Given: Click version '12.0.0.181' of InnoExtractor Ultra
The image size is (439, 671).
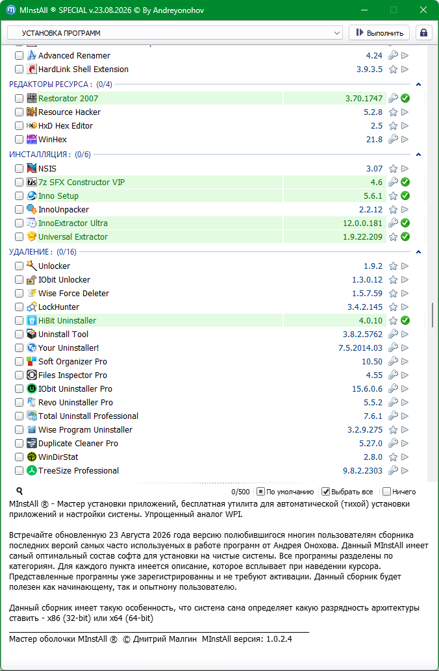Looking at the screenshot, I should click(x=363, y=223).
